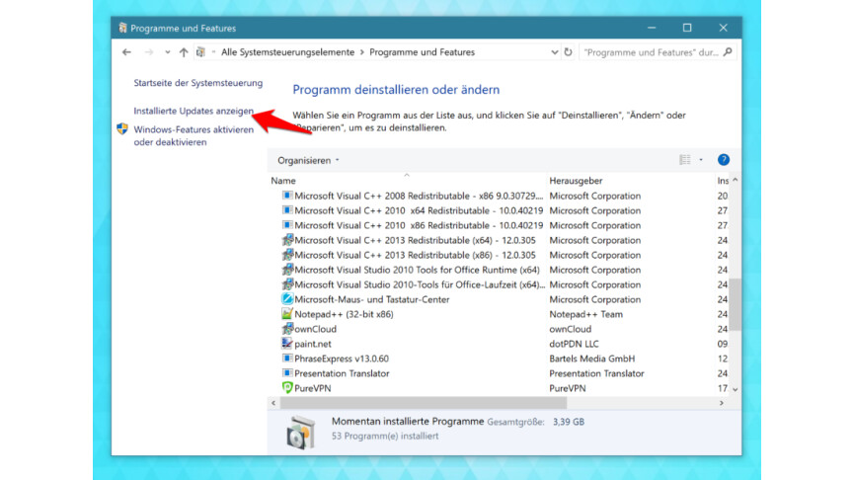The width and height of the screenshot is (853, 480).
Task: Click the vertical scrollbar down arrow
Action: coord(735,389)
